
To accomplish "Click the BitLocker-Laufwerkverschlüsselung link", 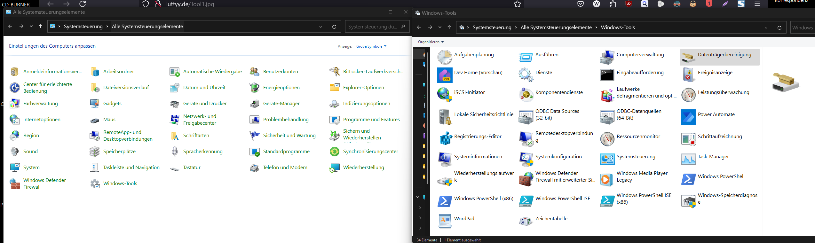I will pyautogui.click(x=373, y=72).
